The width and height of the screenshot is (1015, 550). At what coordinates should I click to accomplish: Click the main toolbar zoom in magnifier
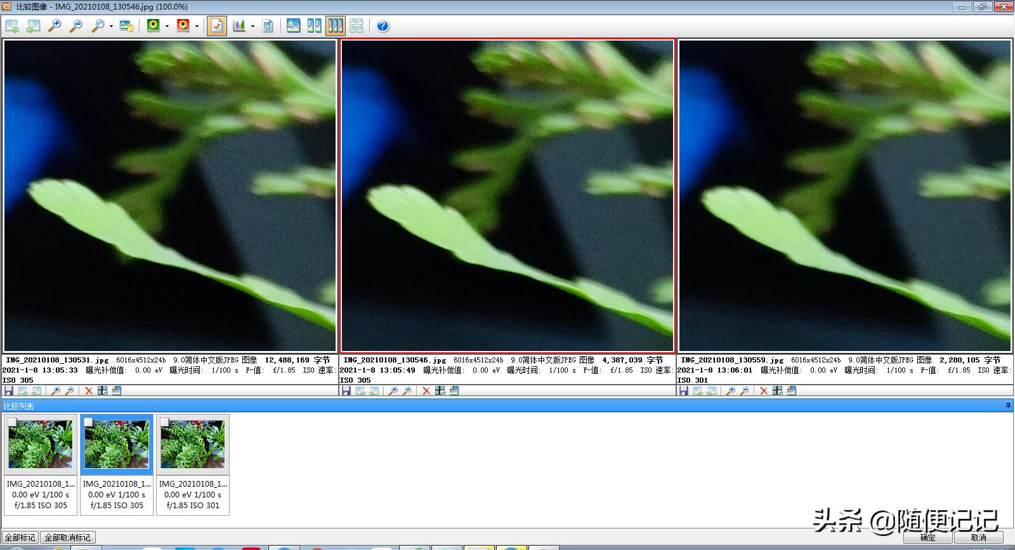point(55,26)
